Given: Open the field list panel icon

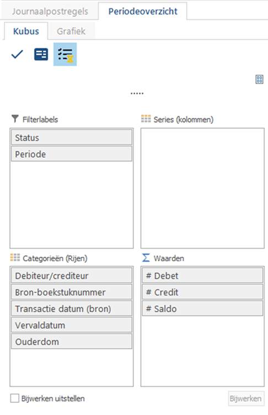Looking at the screenshot, I should [41, 55].
